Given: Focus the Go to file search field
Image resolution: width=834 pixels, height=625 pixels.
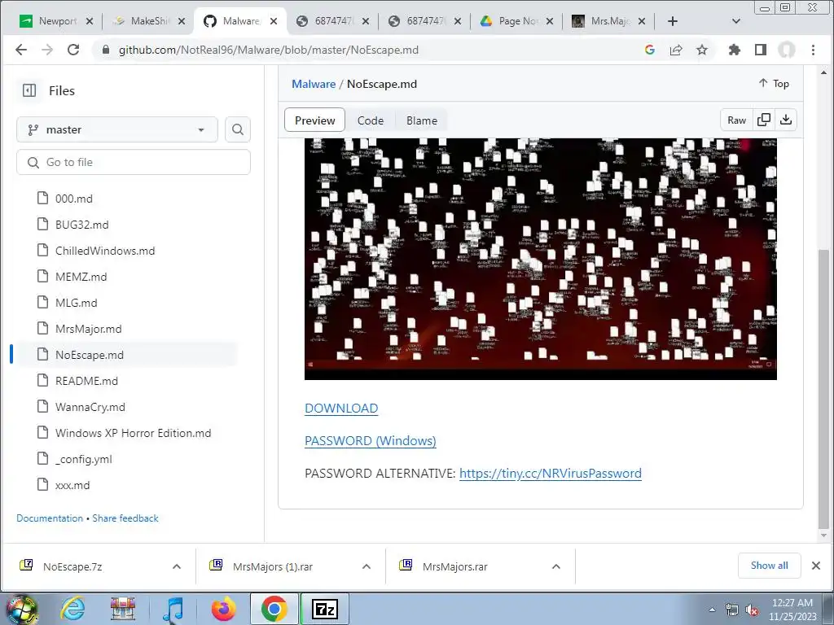Looking at the screenshot, I should point(134,162).
